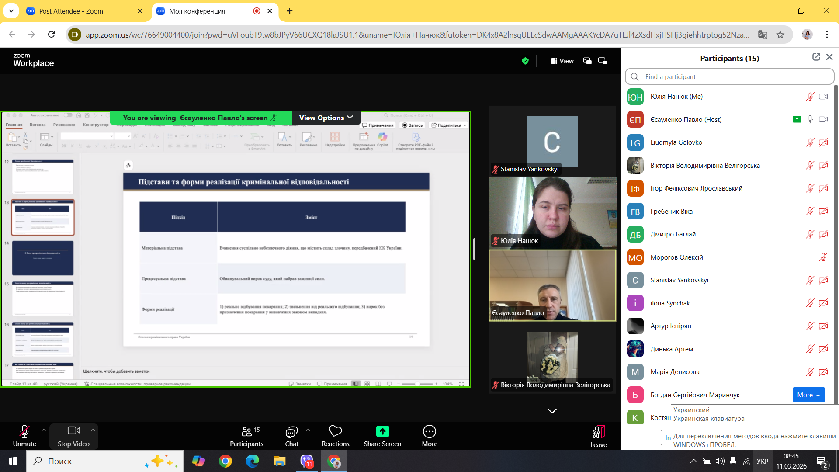Unmute the microphone

tap(24, 432)
